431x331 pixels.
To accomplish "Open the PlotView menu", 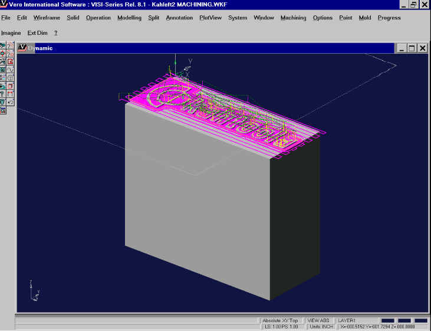I will point(210,18).
